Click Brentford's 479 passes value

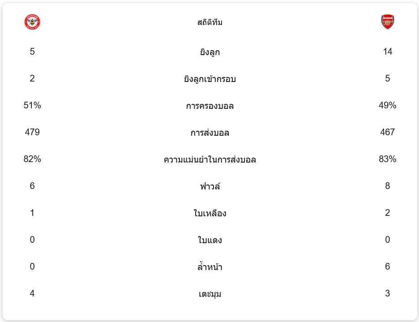pyautogui.click(x=32, y=132)
